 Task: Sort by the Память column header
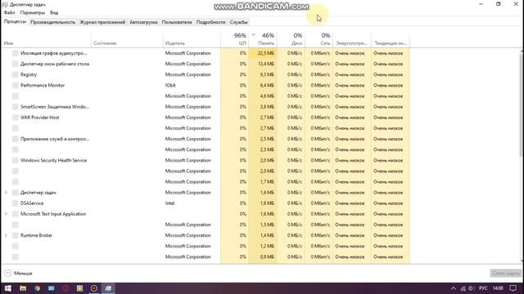tap(263, 39)
